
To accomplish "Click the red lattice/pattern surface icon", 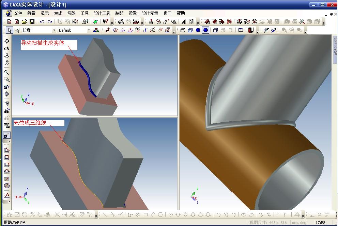I will [229, 21].
